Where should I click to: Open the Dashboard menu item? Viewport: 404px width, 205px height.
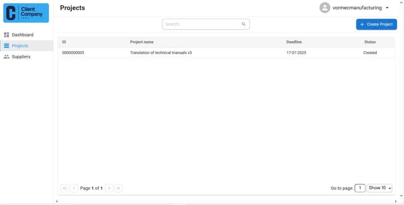22,35
